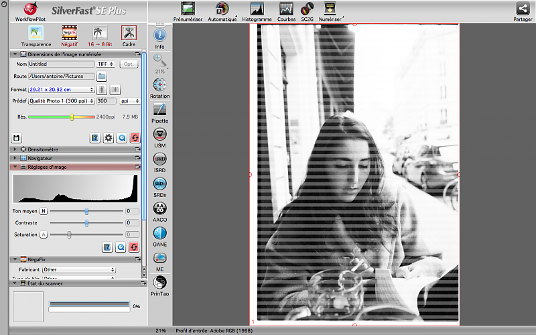Click the Nom filename input field

click(61, 64)
